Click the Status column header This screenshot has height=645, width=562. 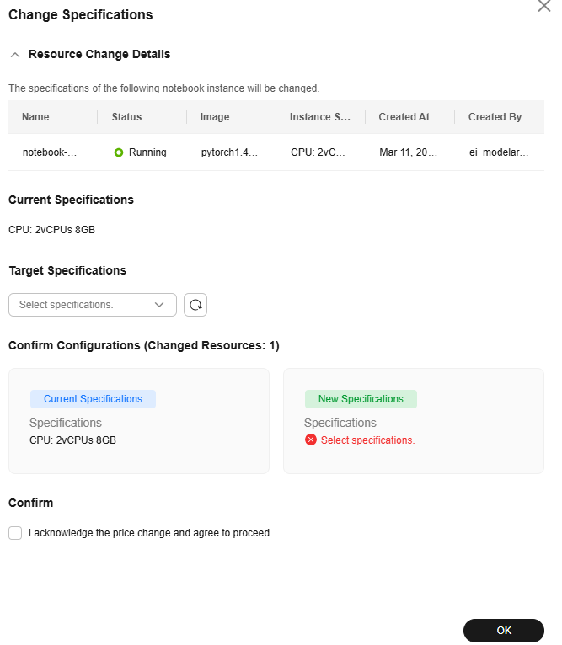(127, 117)
